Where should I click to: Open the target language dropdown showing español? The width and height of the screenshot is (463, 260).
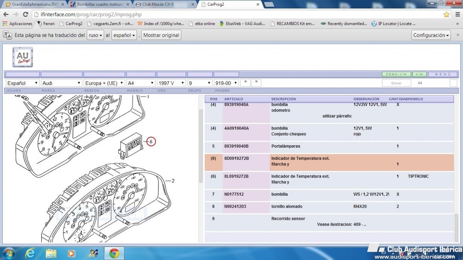(x=124, y=35)
